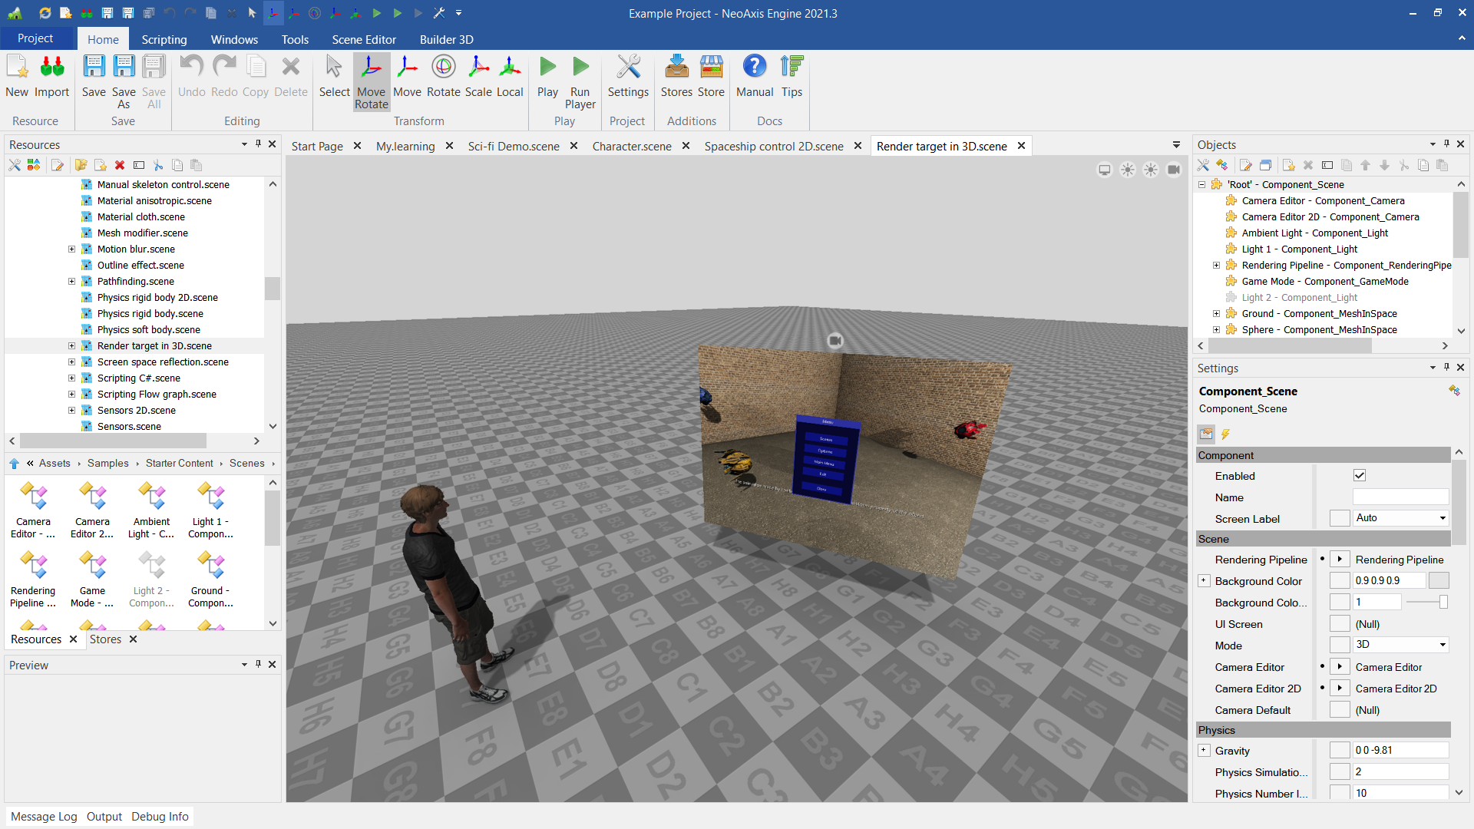Viewport: 1474px width, 829px height.
Task: Expand the Gravity property
Action: tap(1204, 751)
